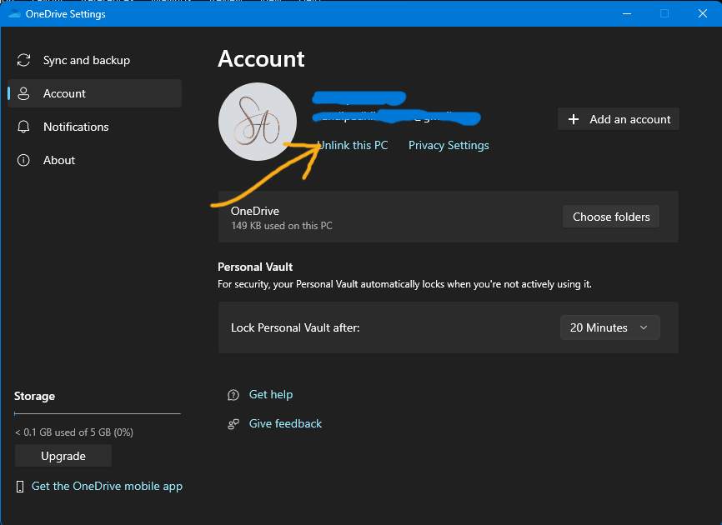Open the Lock Personal Vault after dropdown
Viewport: 722px width, 525px height.
[x=610, y=327]
